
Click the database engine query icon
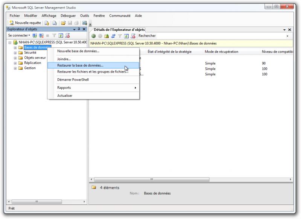(47, 23)
